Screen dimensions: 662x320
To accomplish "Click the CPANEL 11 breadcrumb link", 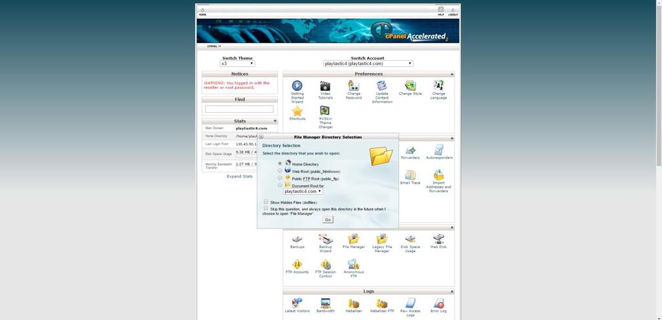I will [x=214, y=46].
